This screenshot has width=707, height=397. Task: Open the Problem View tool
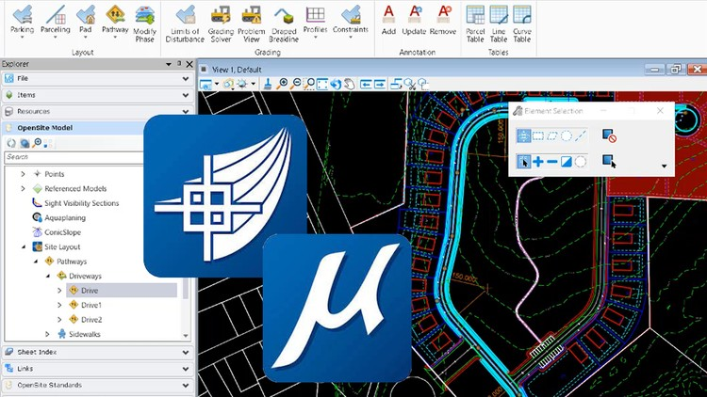pyautogui.click(x=252, y=19)
